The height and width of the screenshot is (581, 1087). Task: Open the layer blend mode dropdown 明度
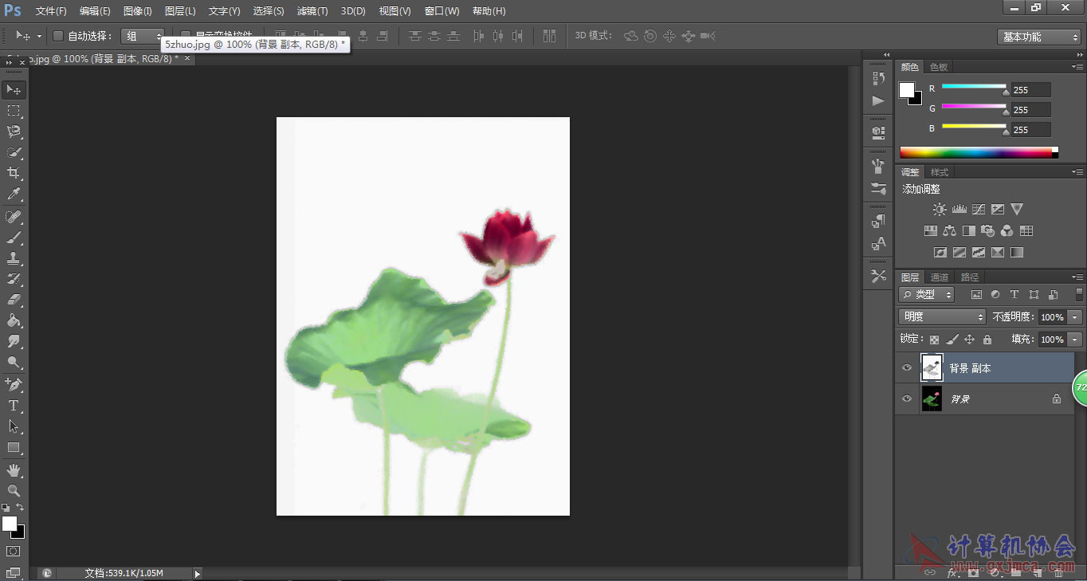tap(942, 317)
